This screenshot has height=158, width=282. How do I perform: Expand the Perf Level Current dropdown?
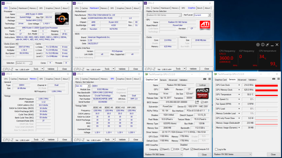click(x=202, y=15)
